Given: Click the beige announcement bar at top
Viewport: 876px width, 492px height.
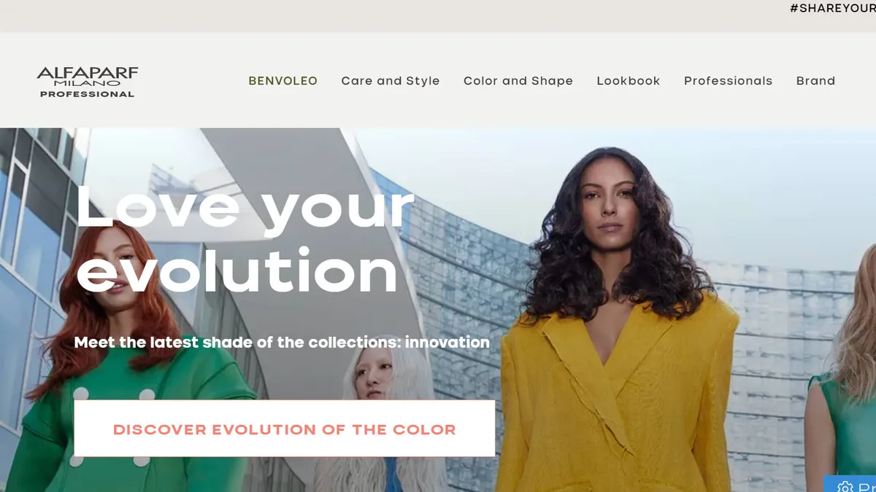Looking at the screenshot, I should (x=438, y=15).
